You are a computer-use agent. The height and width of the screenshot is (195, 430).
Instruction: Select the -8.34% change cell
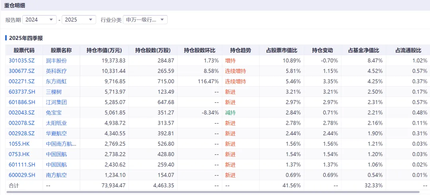211,113
